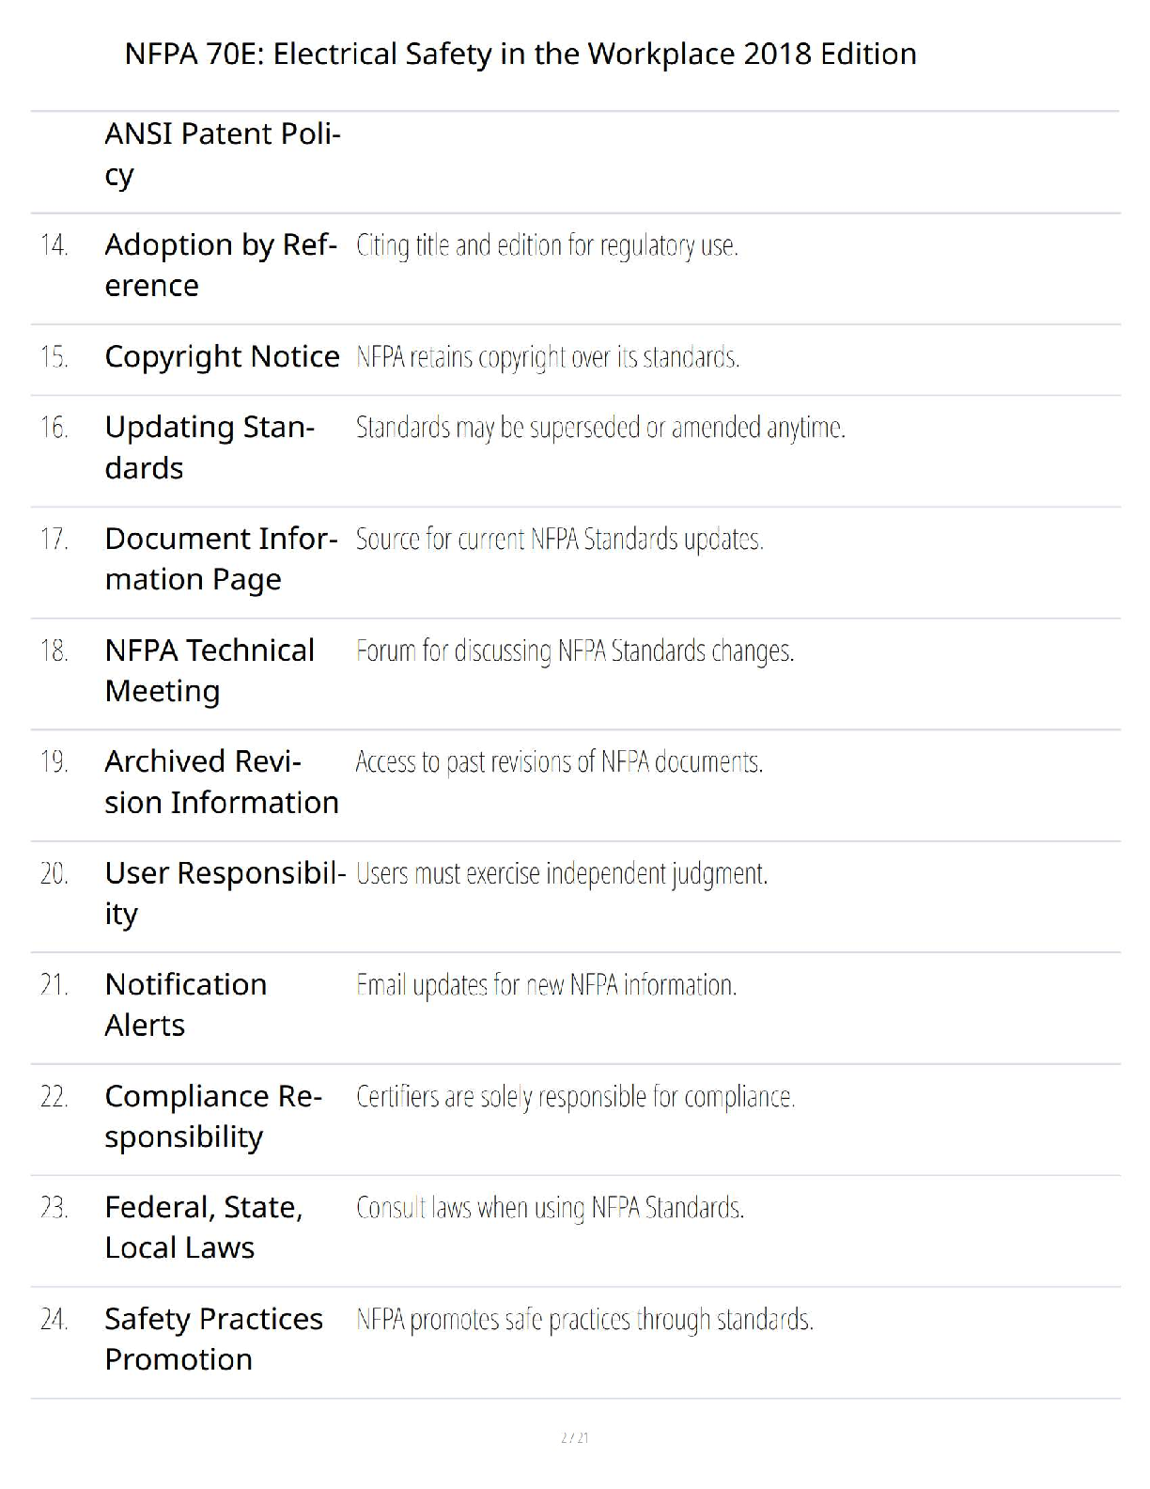Click the 'Archived Revision Information' term
Screen dimensions: 1150x1489
pyautogui.click(x=221, y=782)
